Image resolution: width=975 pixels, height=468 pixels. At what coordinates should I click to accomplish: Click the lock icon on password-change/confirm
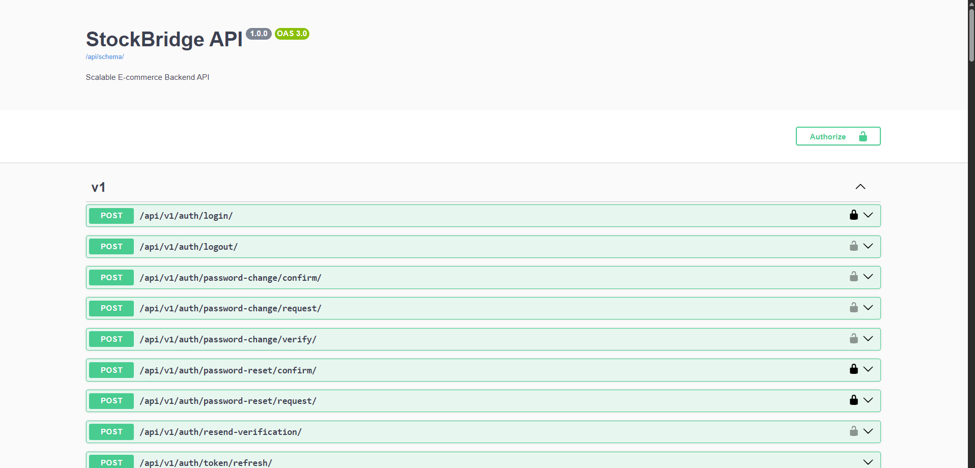click(x=854, y=276)
